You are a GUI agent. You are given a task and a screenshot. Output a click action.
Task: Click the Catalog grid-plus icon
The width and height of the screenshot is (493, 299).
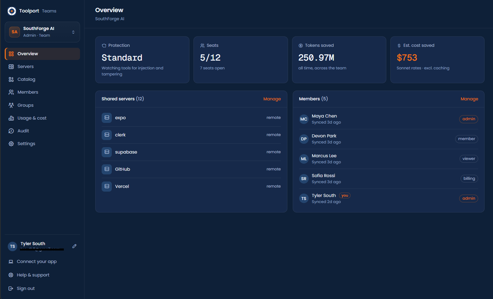pyautogui.click(x=11, y=79)
